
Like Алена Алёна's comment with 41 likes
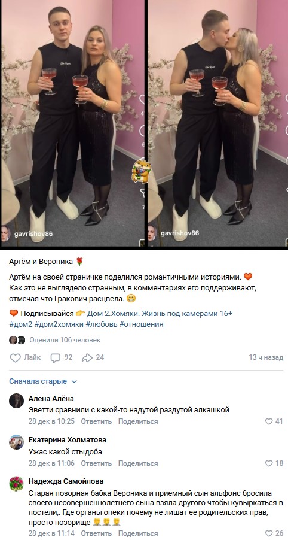(269, 421)
